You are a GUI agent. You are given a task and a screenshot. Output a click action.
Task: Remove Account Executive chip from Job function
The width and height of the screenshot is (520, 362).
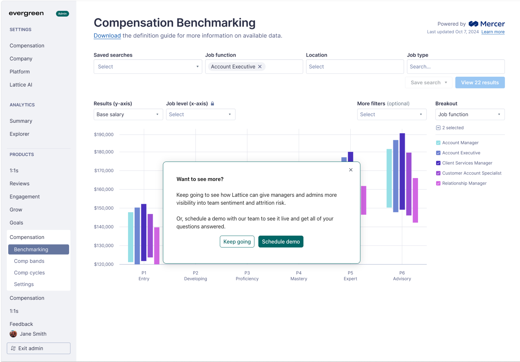point(260,66)
